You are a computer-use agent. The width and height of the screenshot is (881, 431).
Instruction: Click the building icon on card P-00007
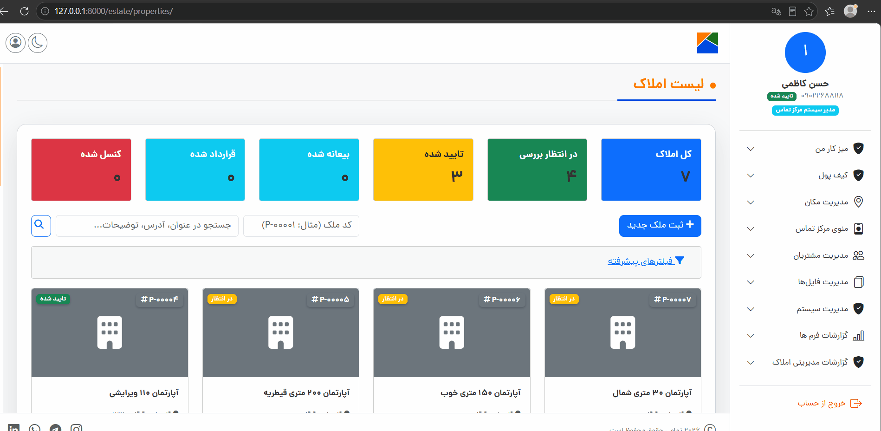pos(622,333)
